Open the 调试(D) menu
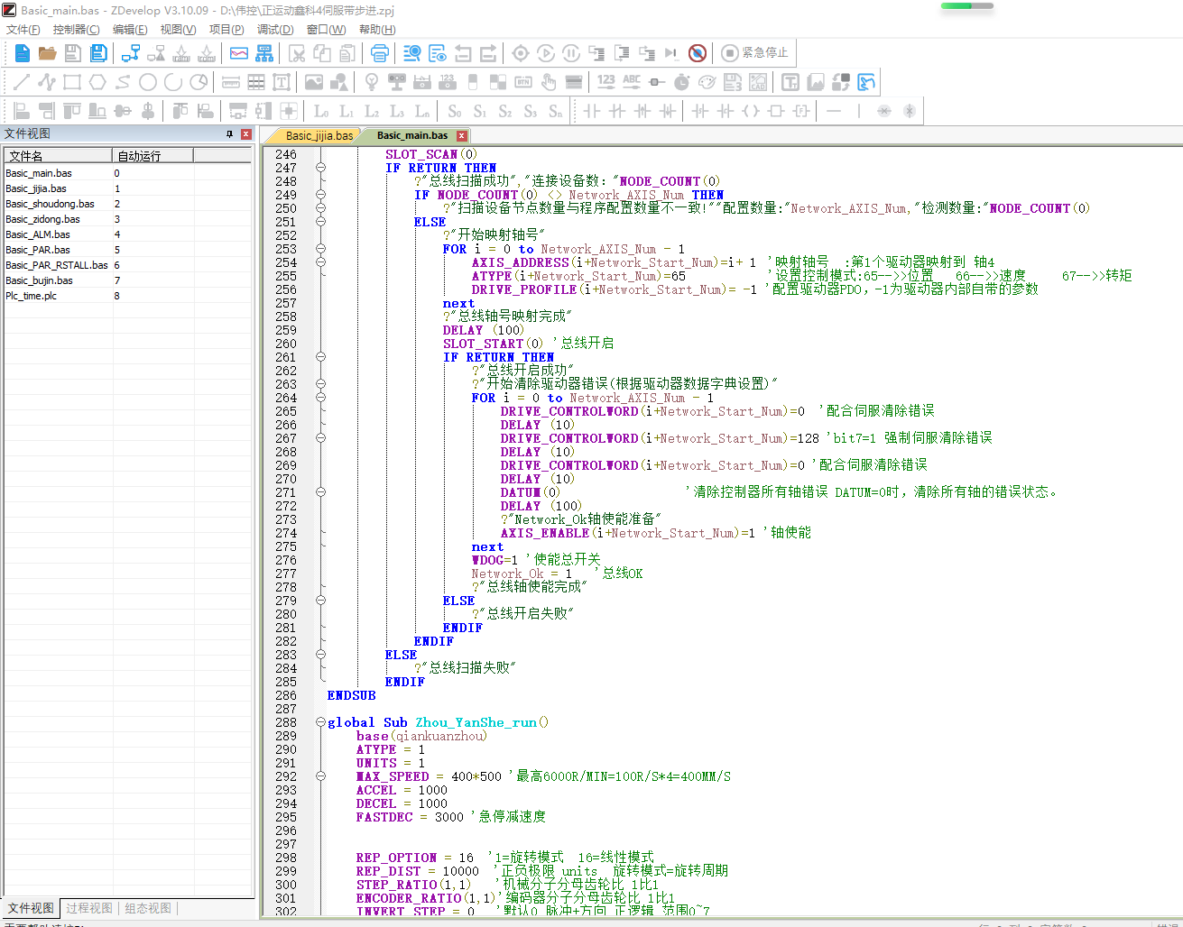Screen dimensions: 1183x927 coord(275,30)
